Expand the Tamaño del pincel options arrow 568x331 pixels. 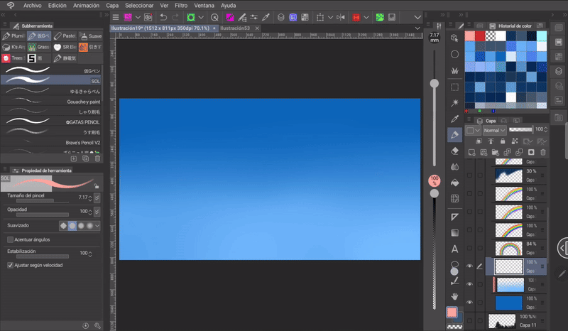tap(97, 197)
